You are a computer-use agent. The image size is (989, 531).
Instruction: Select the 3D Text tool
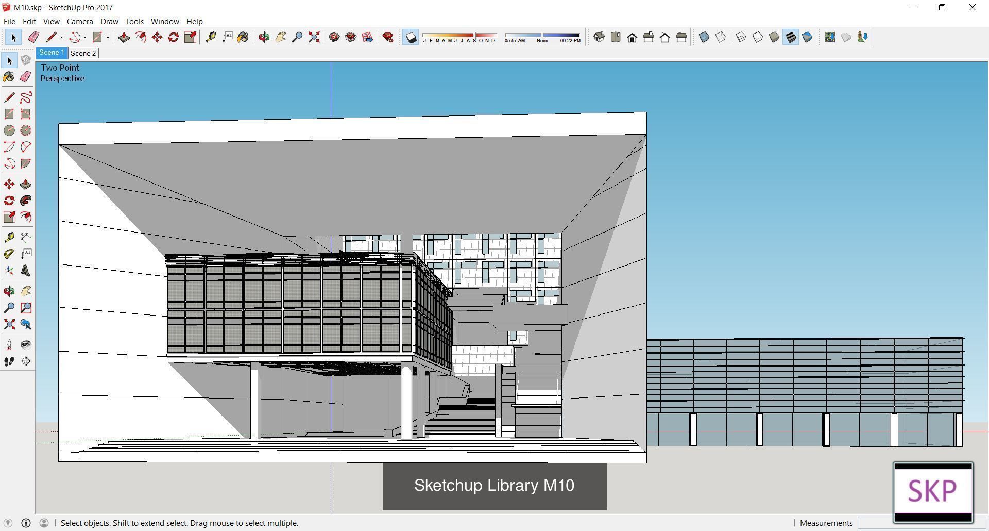pyautogui.click(x=26, y=271)
